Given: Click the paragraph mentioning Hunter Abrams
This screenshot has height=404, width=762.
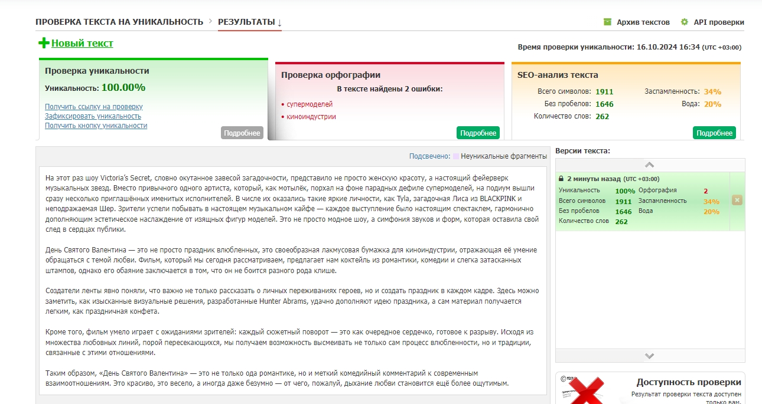Looking at the screenshot, I should coord(292,301).
